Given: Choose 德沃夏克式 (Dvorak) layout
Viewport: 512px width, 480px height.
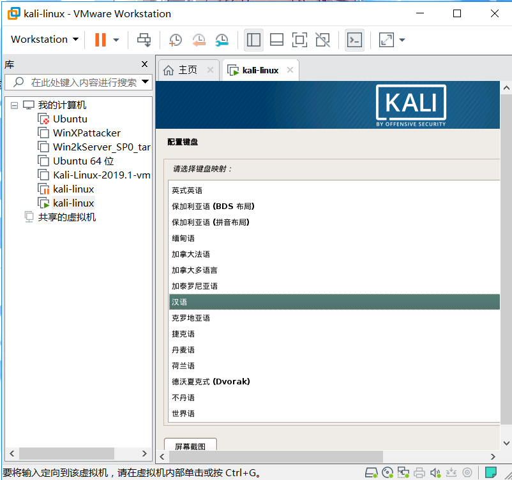Looking at the screenshot, I should tap(335, 382).
